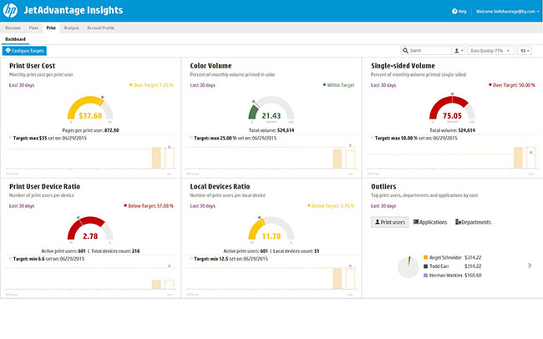Open the Account Profile tab
Screen dimensions: 543x339
pos(101,28)
